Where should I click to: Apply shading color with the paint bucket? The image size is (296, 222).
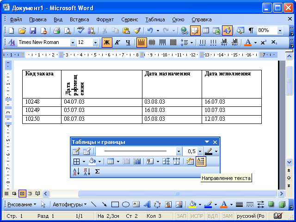[x=92, y=161]
